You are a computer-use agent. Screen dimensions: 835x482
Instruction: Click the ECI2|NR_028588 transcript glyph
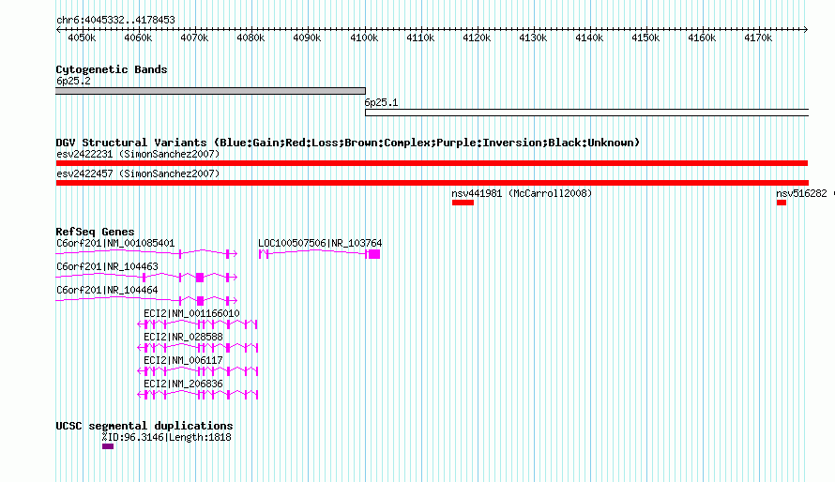198,347
